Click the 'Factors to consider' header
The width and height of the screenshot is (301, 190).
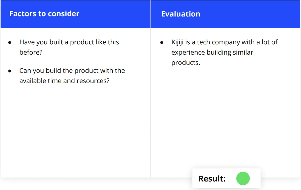[x=44, y=14]
